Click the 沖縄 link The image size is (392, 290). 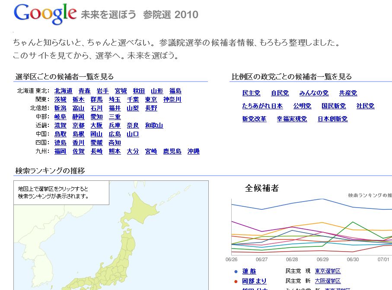(194, 151)
